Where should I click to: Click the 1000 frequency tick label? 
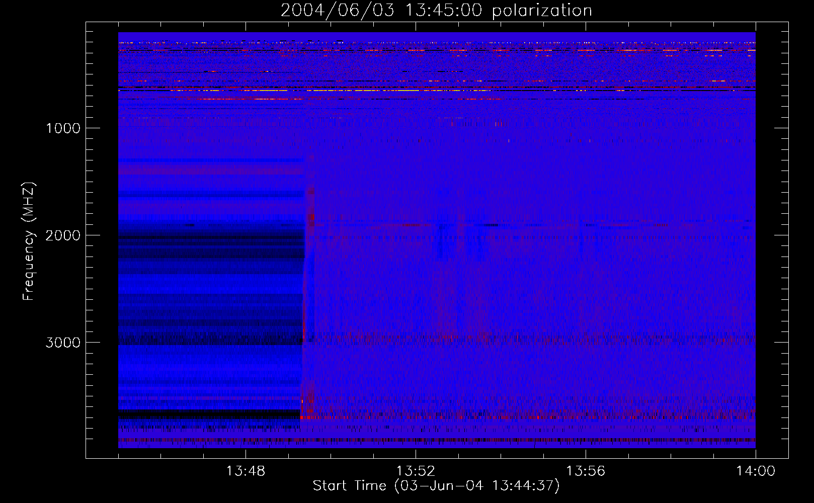[63, 128]
